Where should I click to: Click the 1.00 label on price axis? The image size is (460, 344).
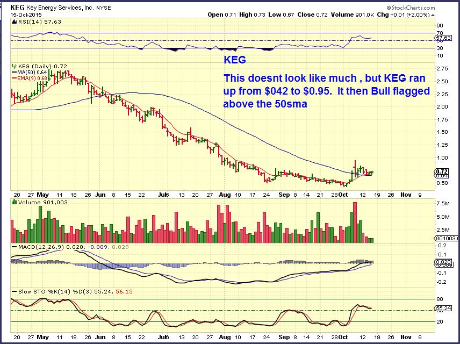442,157
